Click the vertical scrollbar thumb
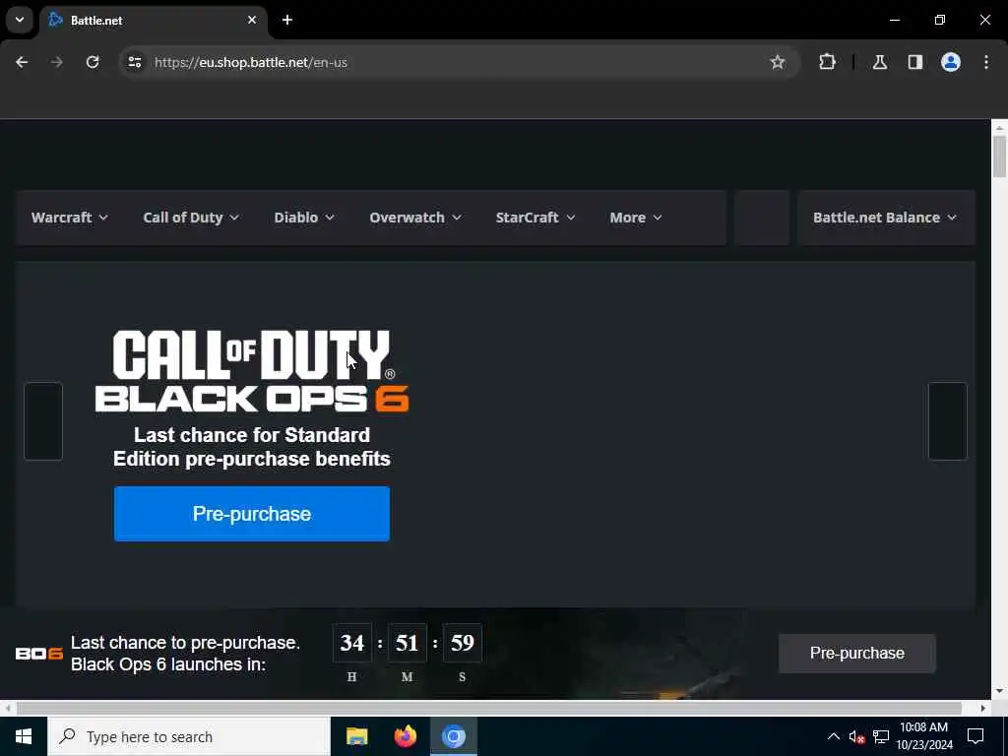 [x=999, y=157]
